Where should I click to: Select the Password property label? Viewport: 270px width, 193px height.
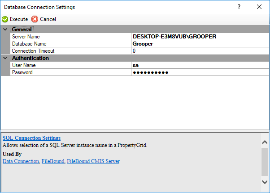[x=22, y=72]
